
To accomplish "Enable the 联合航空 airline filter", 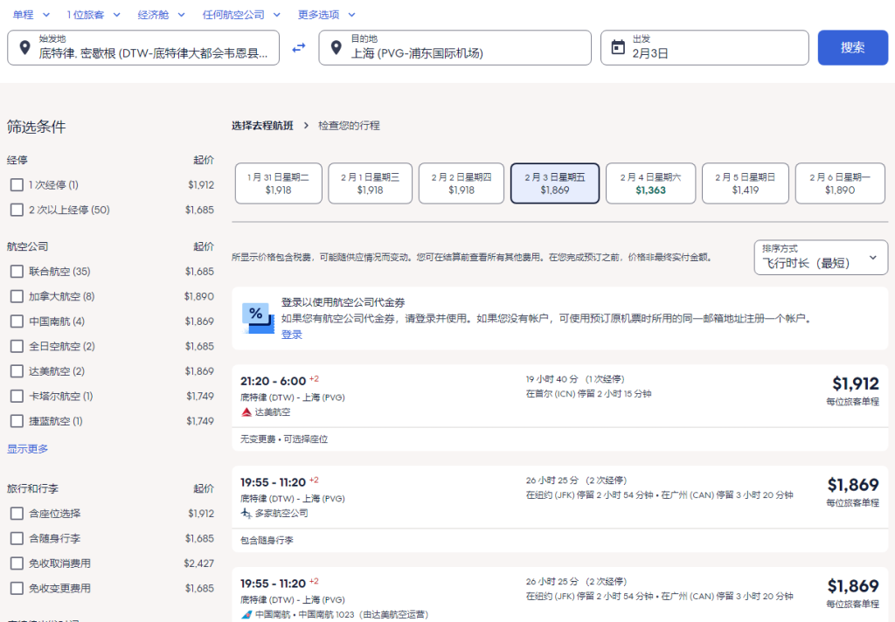I will click(17, 272).
